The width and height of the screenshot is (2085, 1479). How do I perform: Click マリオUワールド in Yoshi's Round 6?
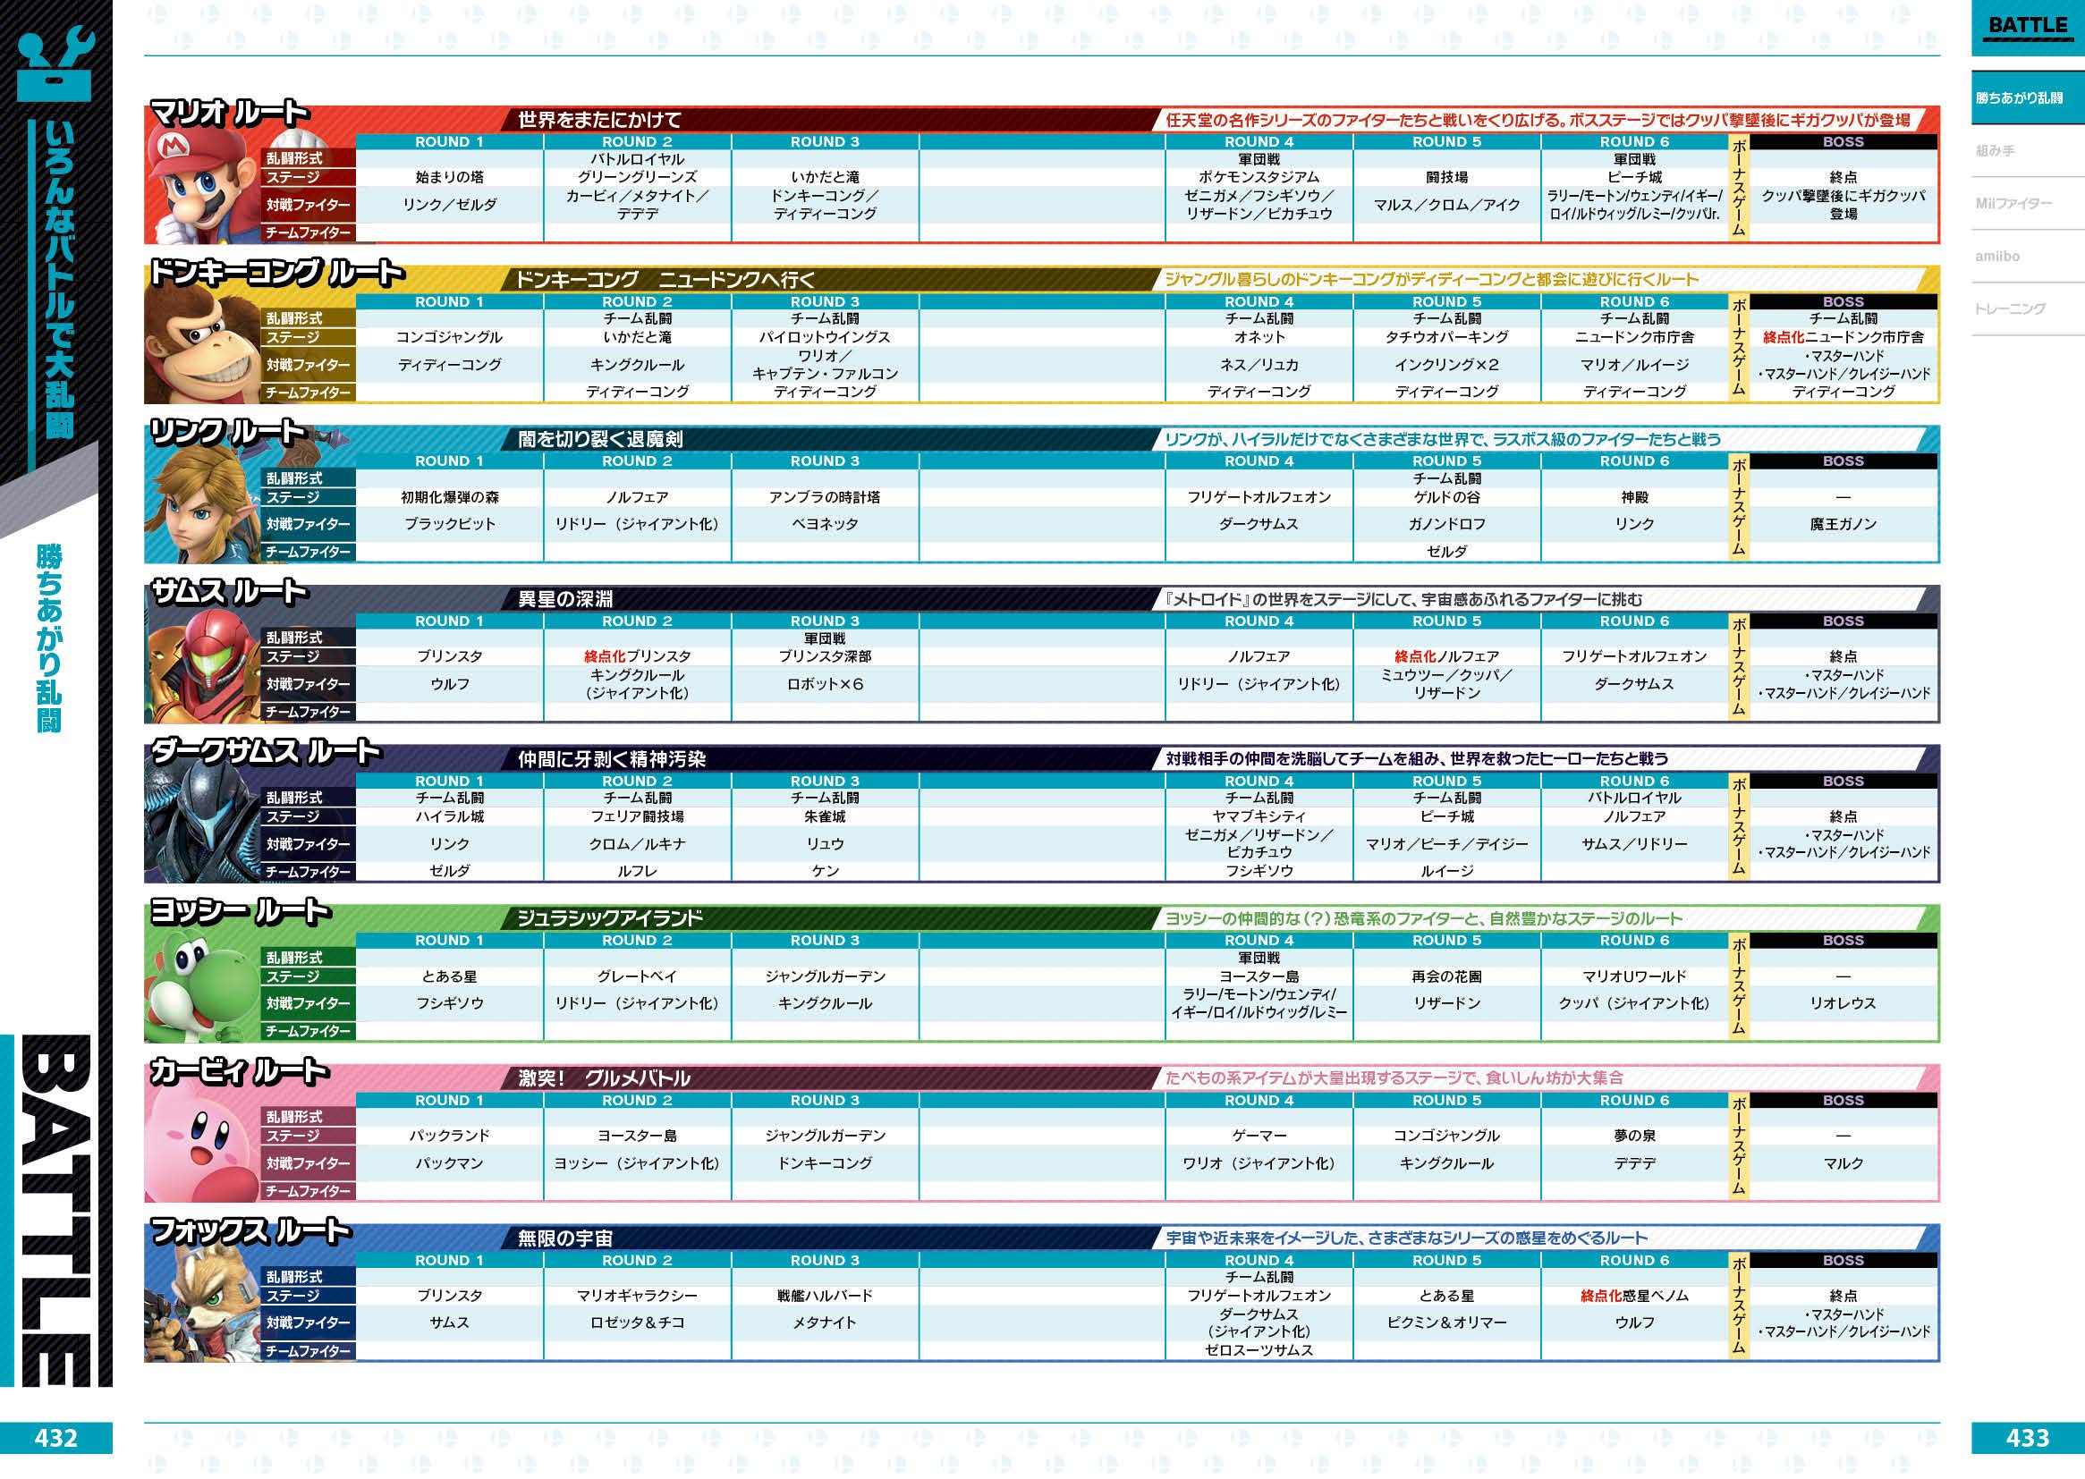pos(1634,976)
